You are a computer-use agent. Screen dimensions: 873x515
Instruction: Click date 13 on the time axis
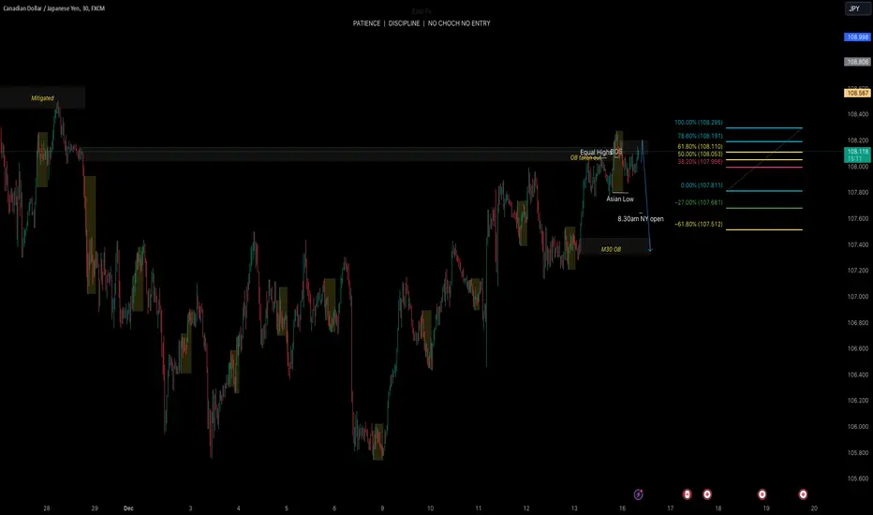click(x=574, y=508)
